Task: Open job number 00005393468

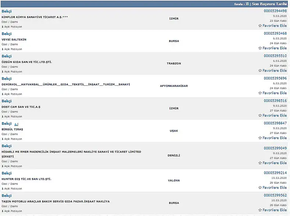Action: 275,33
